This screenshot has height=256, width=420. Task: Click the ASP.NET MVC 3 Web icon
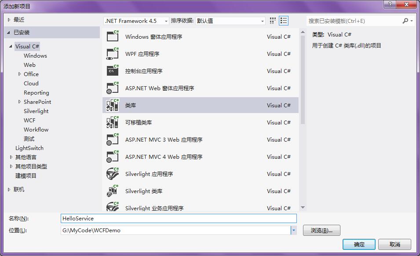click(113, 139)
